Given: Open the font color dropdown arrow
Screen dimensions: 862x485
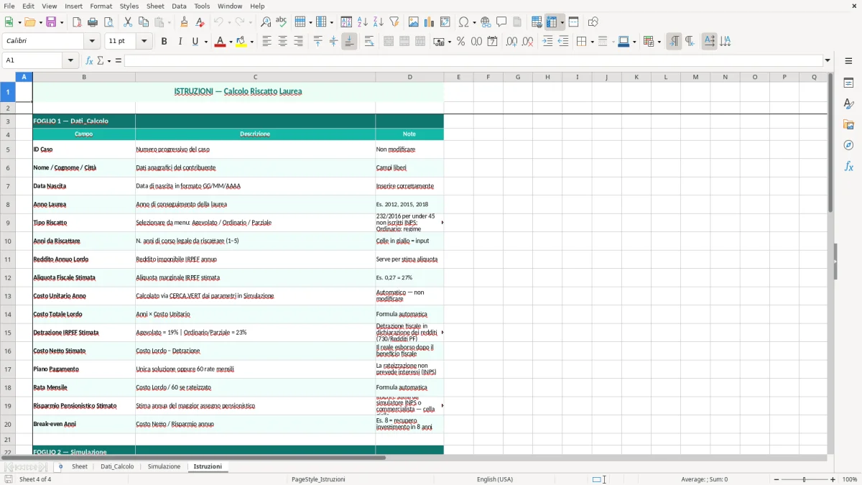Looking at the screenshot, I should pos(230,42).
